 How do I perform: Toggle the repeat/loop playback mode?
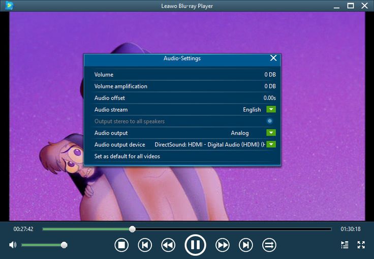269,245
